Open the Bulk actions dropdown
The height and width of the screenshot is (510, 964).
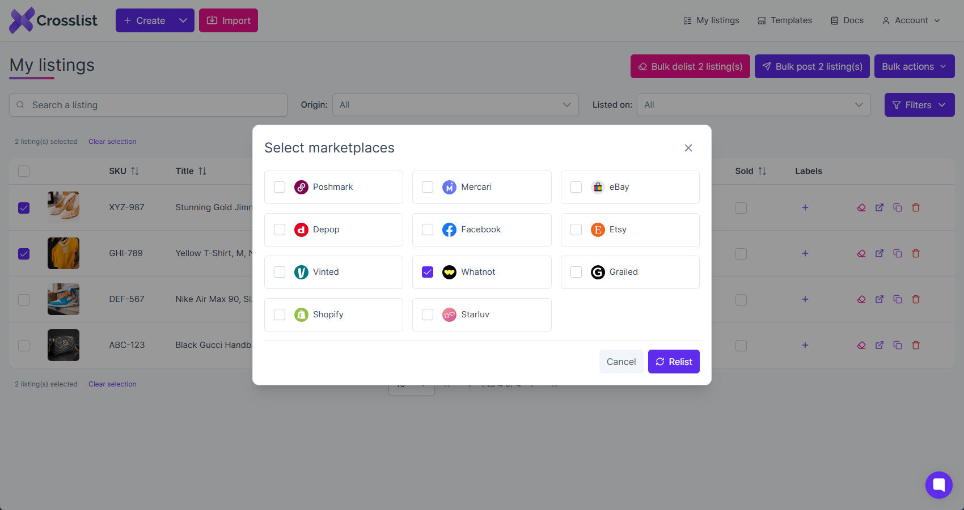915,66
